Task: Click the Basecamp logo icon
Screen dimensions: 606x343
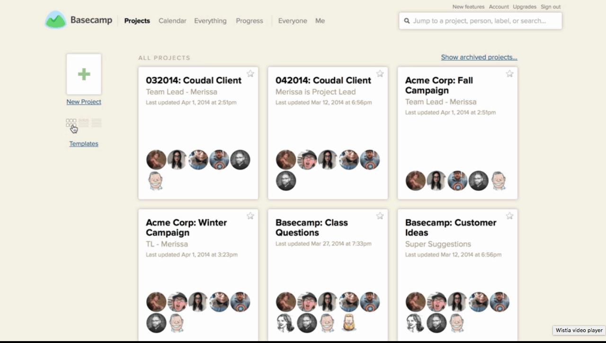Action: coord(56,20)
